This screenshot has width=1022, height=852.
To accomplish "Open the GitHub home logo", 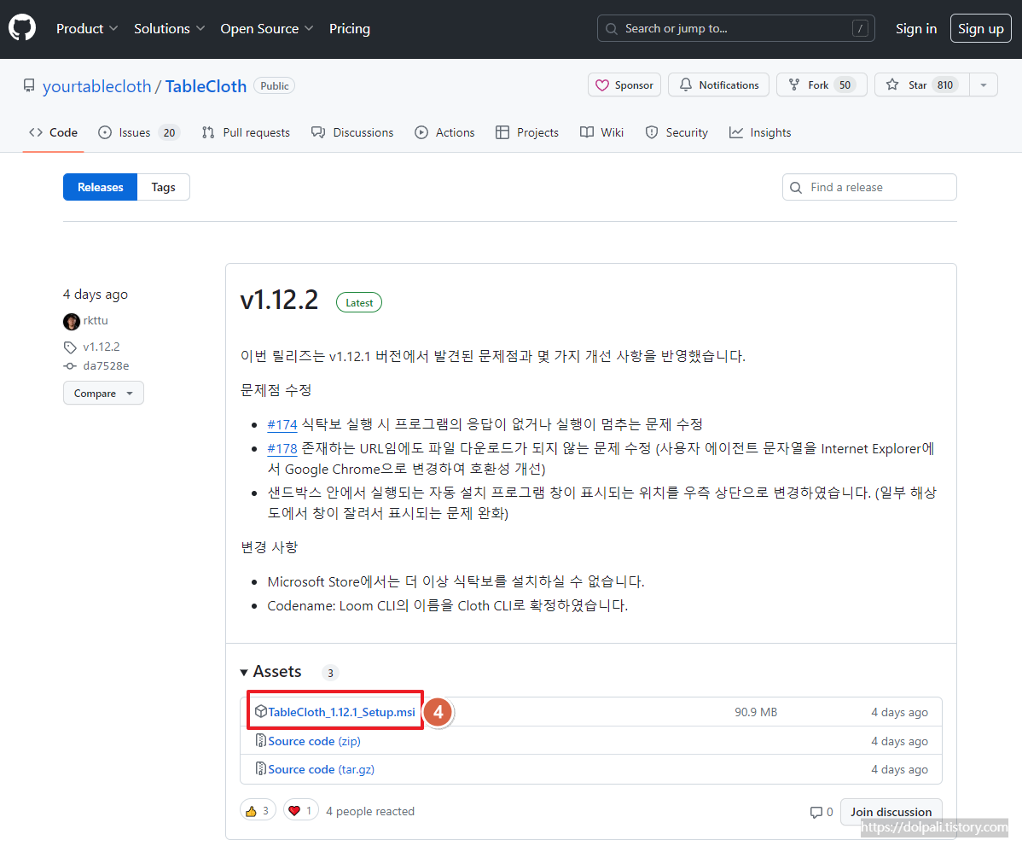I will [x=22, y=29].
